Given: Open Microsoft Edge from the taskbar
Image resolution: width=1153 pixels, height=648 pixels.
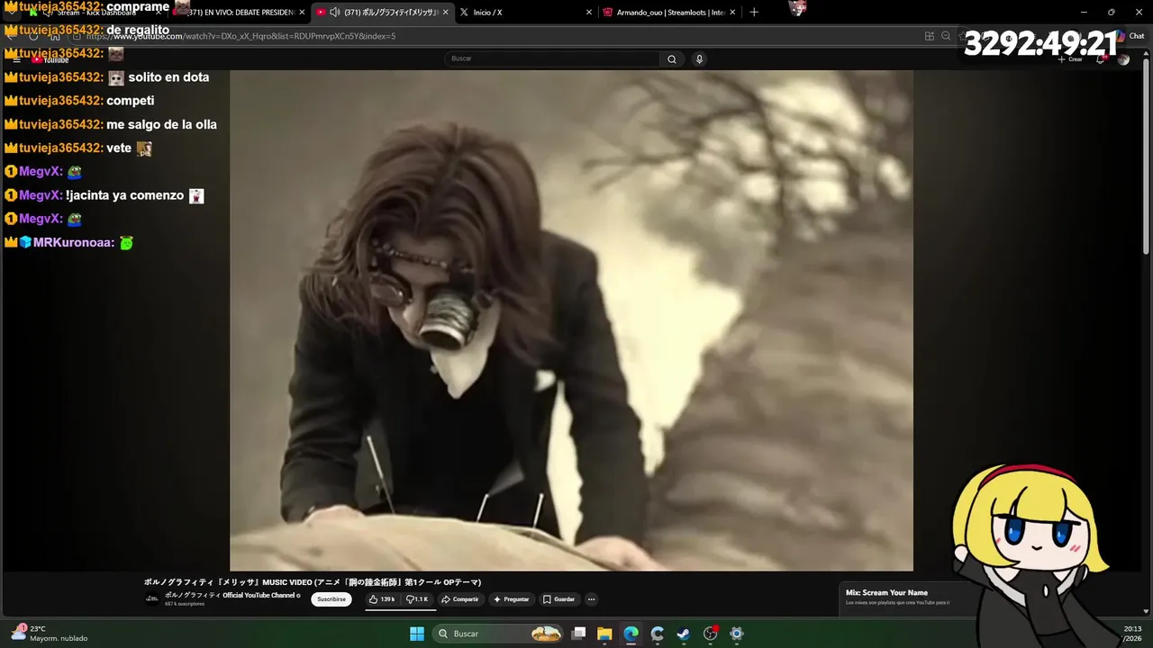Looking at the screenshot, I should coord(631,634).
